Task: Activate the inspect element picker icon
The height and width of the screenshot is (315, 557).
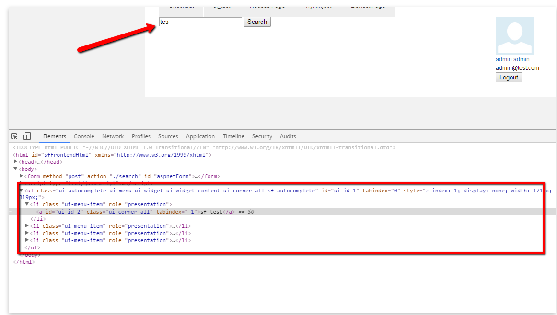Action: coord(14,136)
